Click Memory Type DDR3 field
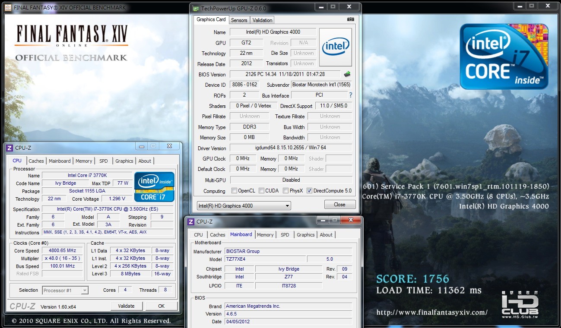 click(x=249, y=127)
